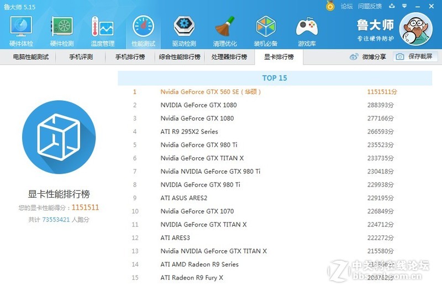This screenshot has height=295, width=442.
Task: Close the 鲁大师 window
Action: (432, 6)
